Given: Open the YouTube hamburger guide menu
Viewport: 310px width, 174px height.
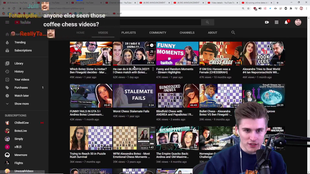Looking at the screenshot, I should click(x=7, y=22).
